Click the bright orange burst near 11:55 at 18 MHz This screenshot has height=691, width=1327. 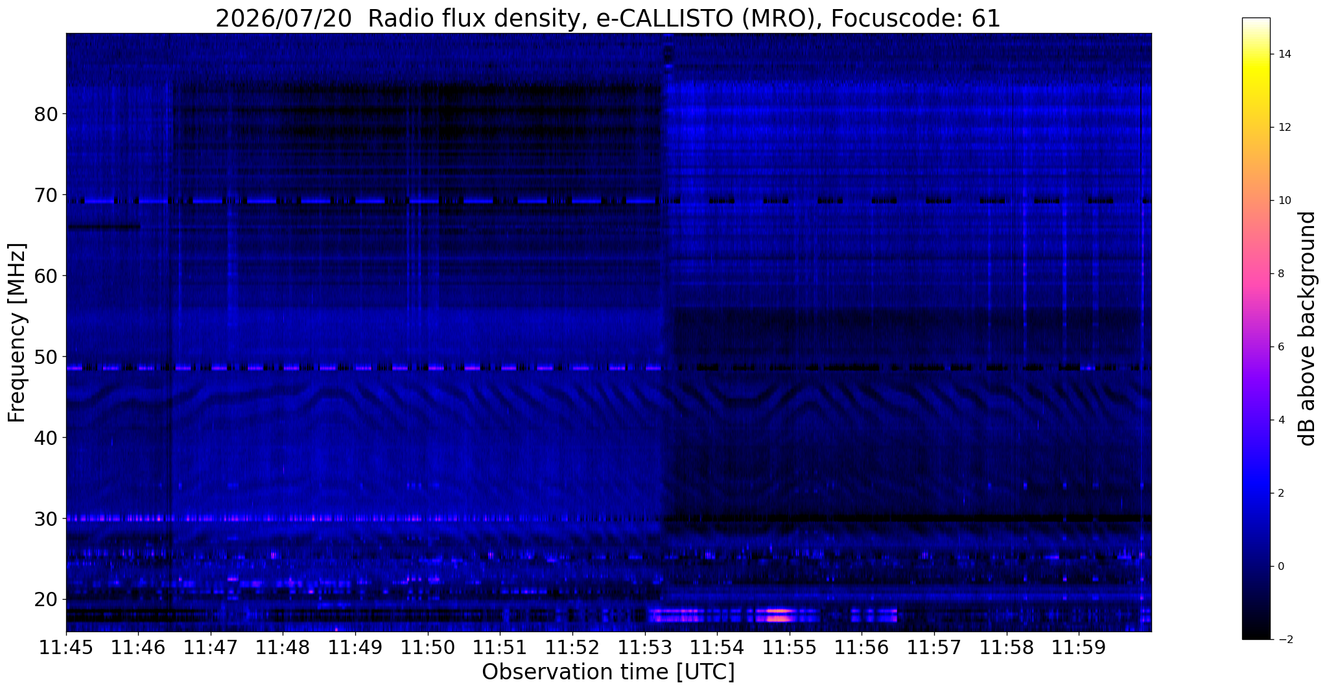[x=779, y=615]
